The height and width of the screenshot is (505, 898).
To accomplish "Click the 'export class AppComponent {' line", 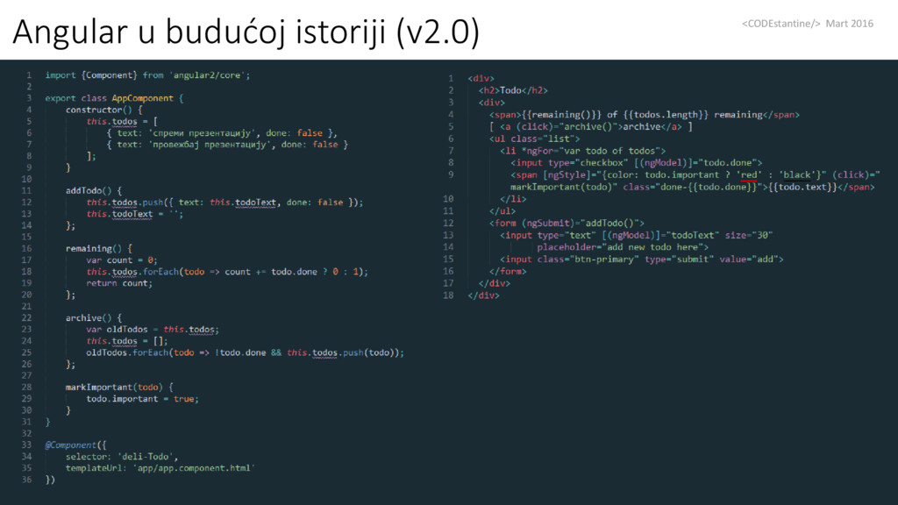I will [114, 98].
